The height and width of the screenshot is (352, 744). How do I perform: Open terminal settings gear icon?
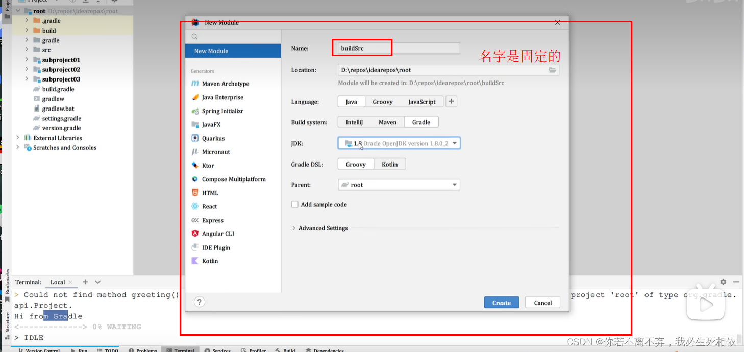(x=723, y=282)
